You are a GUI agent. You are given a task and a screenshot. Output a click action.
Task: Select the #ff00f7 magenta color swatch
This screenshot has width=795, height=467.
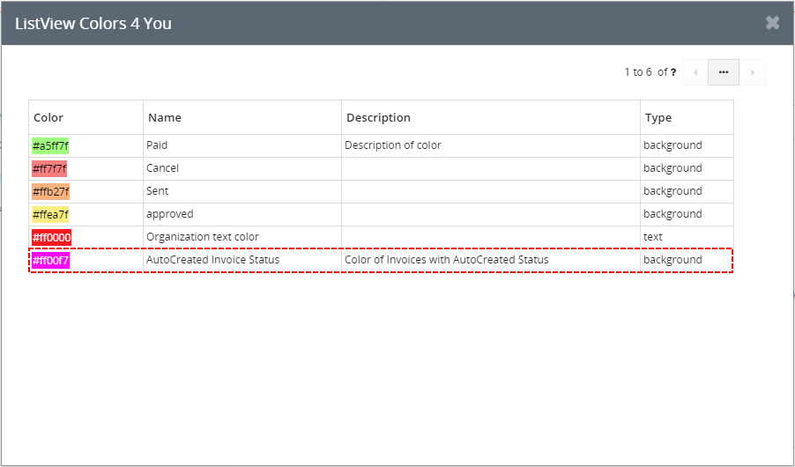pos(50,260)
